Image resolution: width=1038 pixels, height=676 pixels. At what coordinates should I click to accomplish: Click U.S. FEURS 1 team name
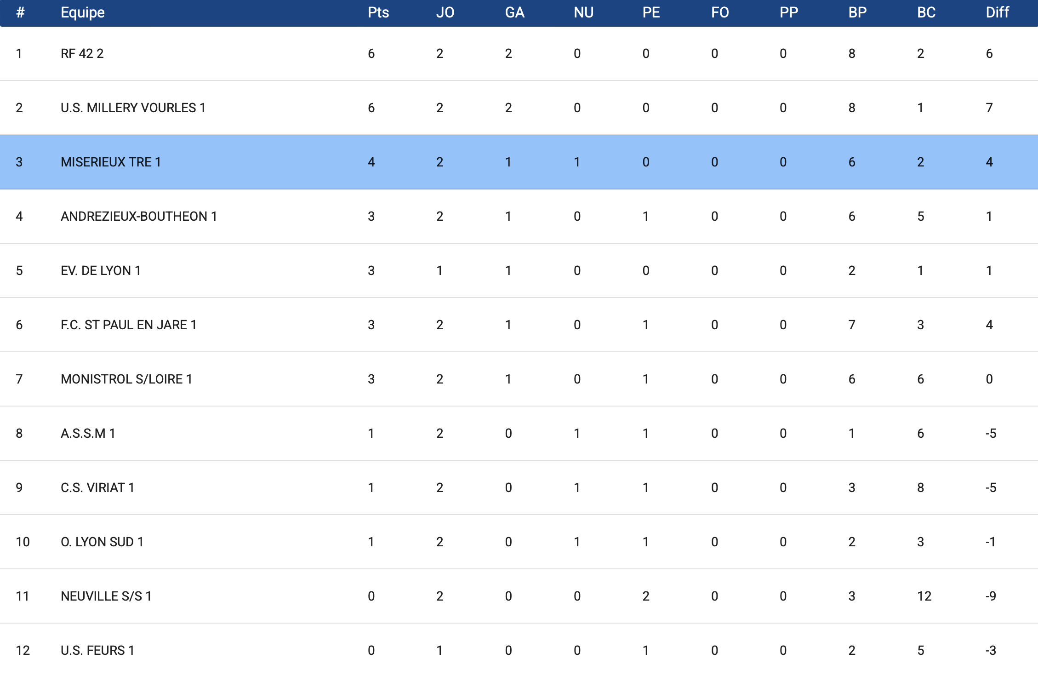(x=97, y=651)
